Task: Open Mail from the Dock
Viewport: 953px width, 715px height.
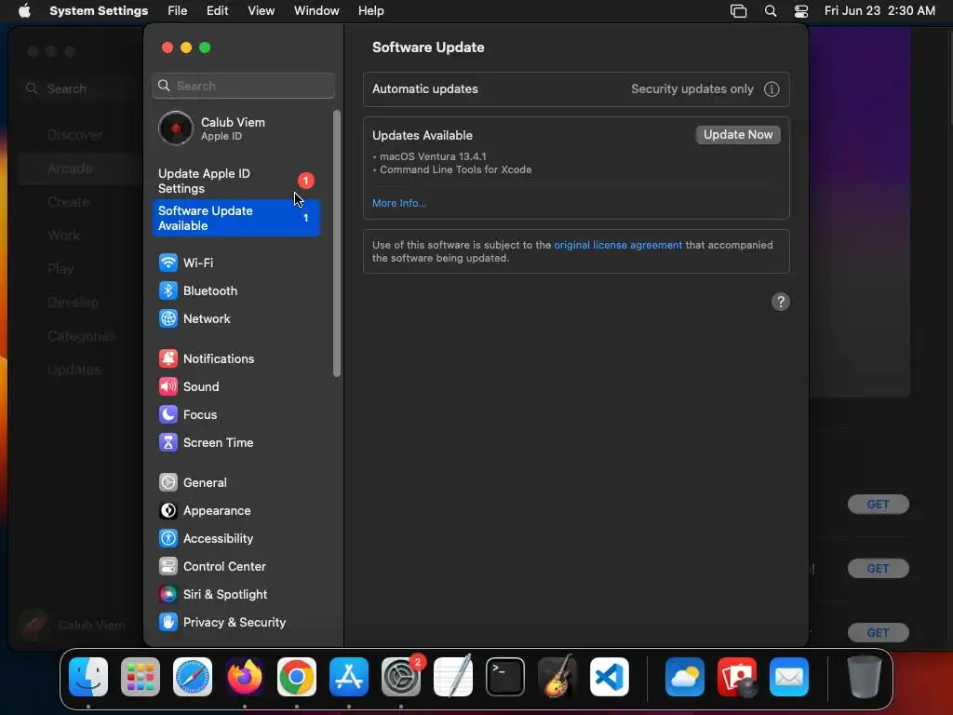Action: pos(789,677)
